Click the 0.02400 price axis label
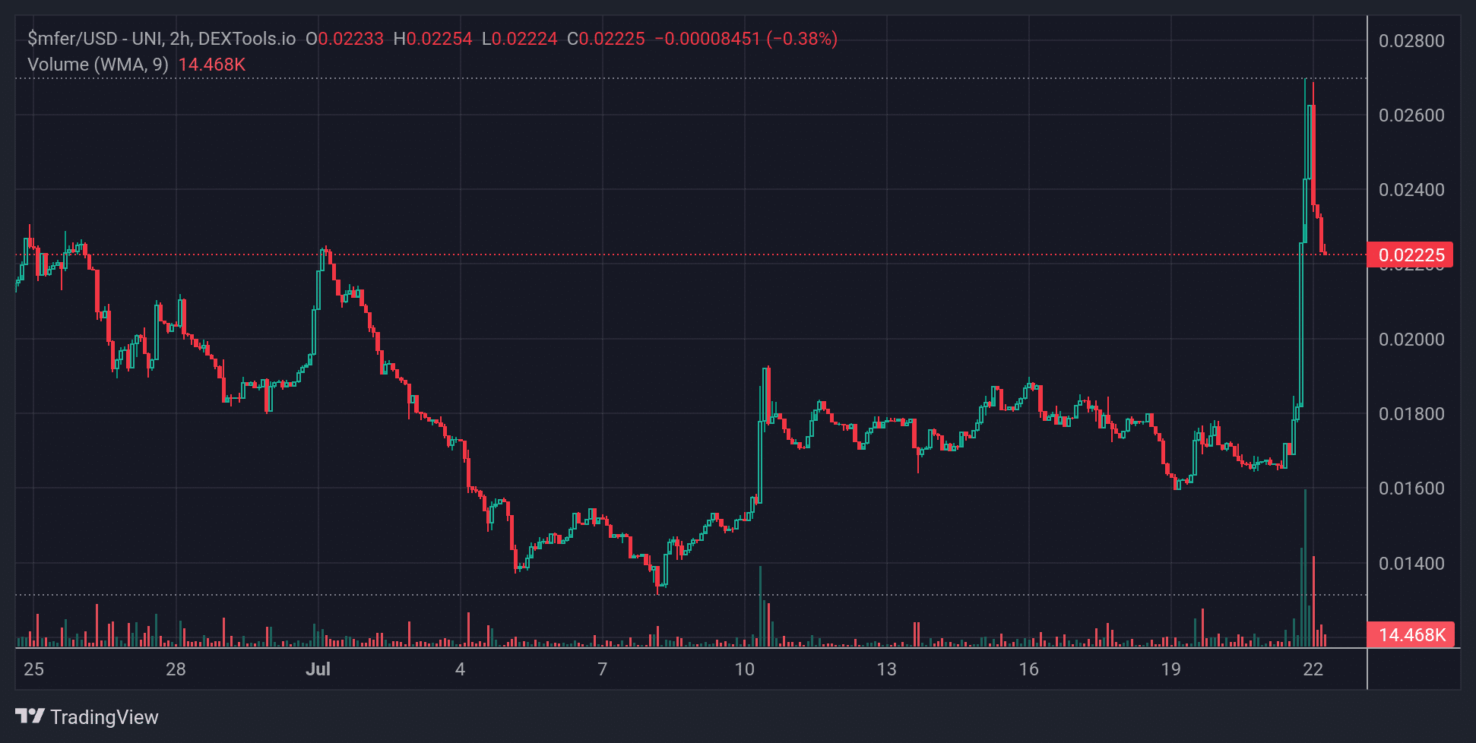This screenshot has width=1476, height=743. (1411, 190)
